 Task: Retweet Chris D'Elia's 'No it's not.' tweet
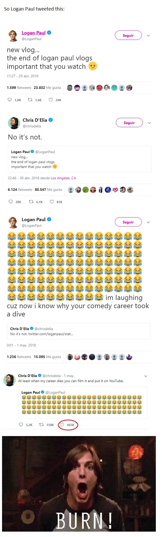pos(31,202)
